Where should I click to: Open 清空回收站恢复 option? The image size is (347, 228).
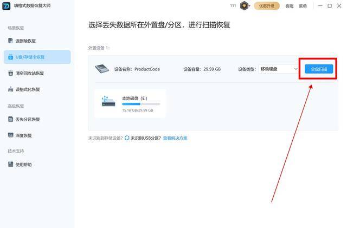point(37,73)
